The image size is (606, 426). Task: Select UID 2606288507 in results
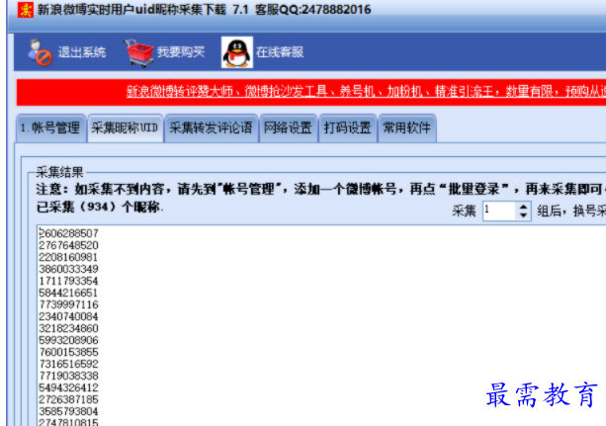[x=69, y=233]
